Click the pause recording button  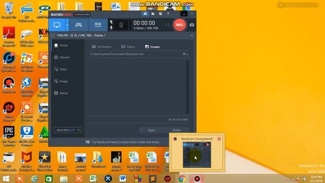point(168,25)
